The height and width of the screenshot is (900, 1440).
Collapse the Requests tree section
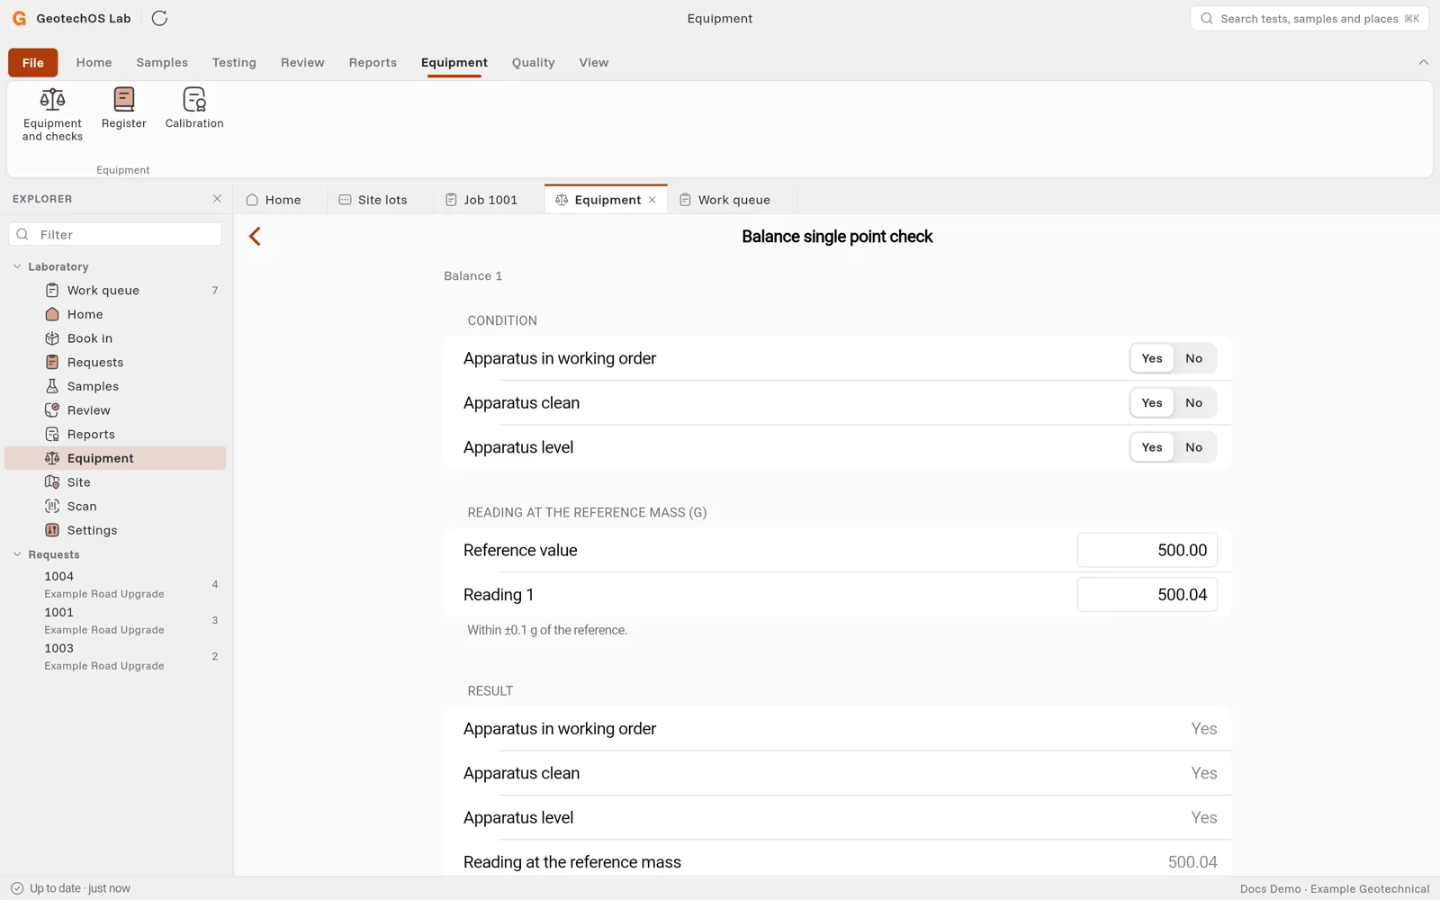click(x=17, y=554)
